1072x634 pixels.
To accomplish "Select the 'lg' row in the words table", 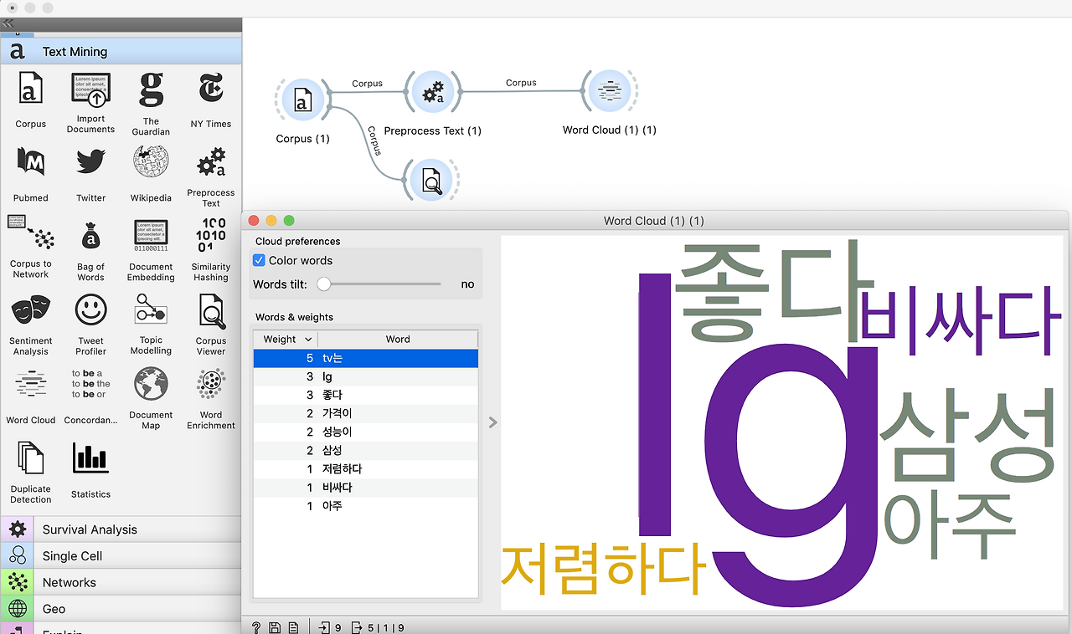I will coord(366,376).
